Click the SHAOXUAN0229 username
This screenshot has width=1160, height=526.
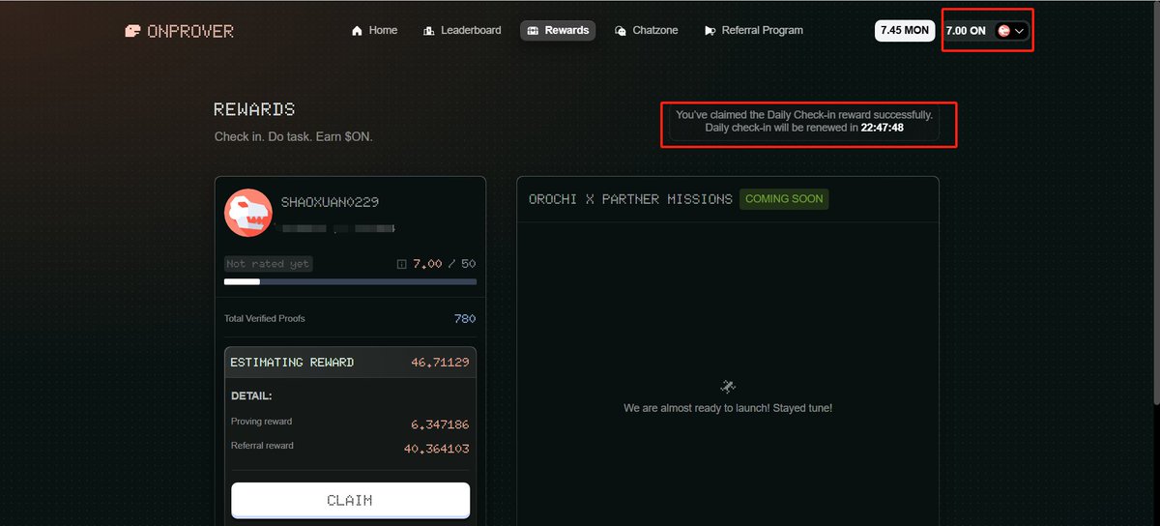tap(330, 202)
